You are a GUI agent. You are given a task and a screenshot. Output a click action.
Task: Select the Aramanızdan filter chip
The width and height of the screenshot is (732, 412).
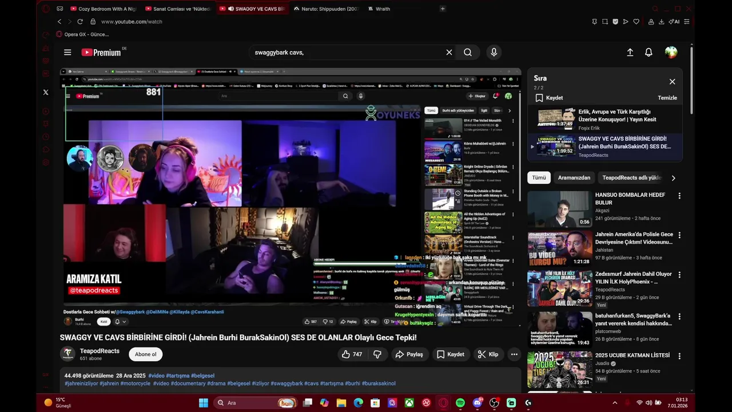574,177
